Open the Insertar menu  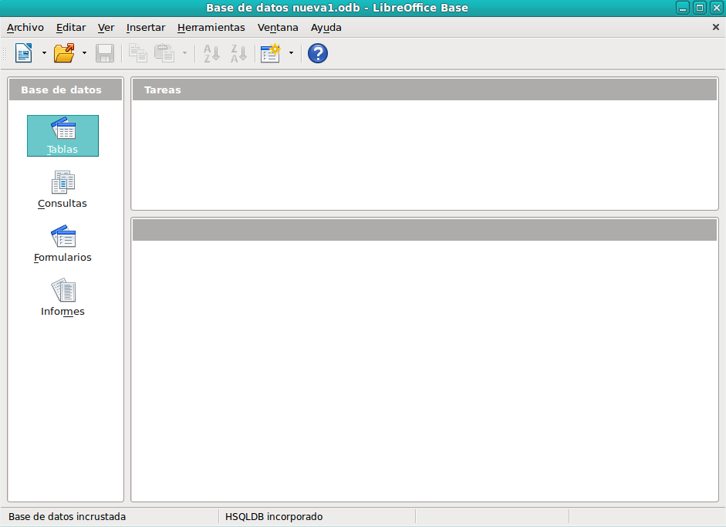(x=145, y=27)
